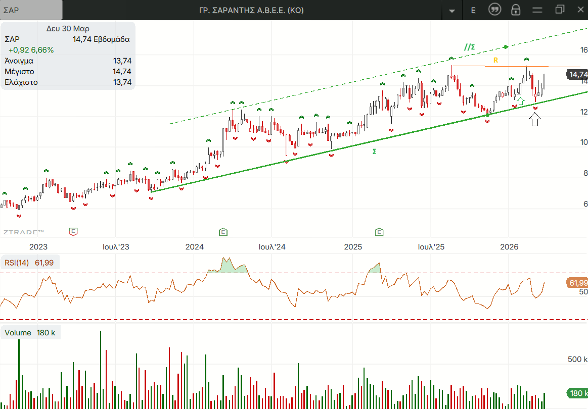Open the two-line menu icon
588x409 pixels.
point(537,10)
